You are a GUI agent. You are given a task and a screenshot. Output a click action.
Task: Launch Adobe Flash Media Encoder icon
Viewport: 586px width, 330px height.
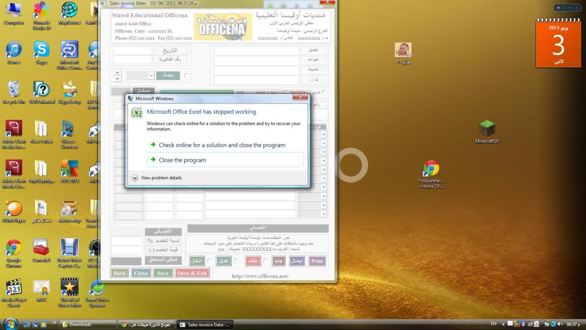click(14, 134)
